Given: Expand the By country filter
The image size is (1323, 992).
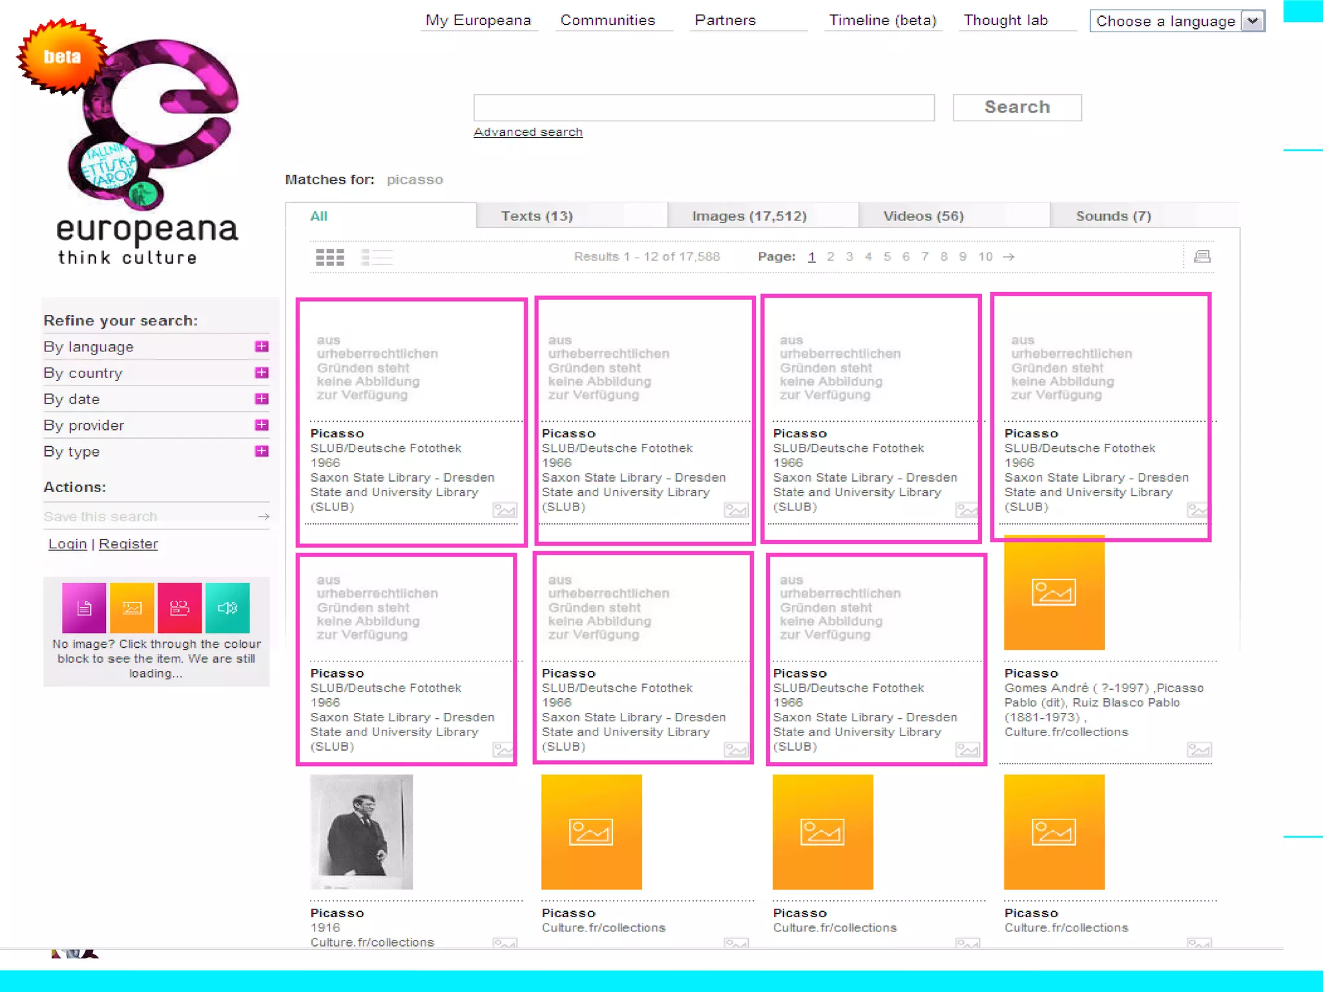Looking at the screenshot, I should [261, 373].
